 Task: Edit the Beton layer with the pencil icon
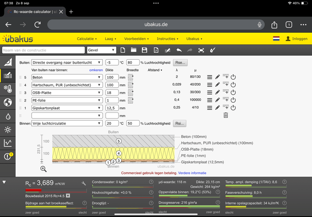[218, 77]
